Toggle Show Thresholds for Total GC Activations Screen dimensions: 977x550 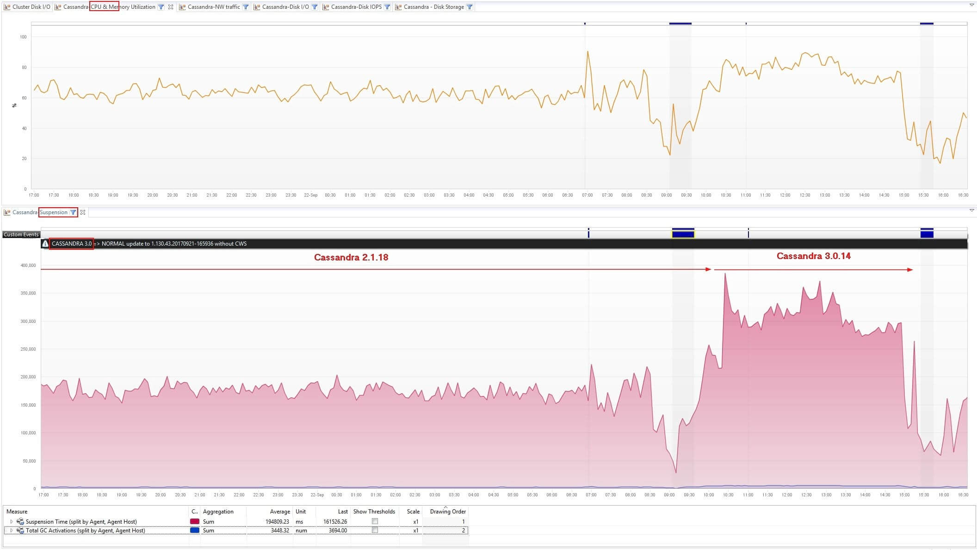coord(375,530)
